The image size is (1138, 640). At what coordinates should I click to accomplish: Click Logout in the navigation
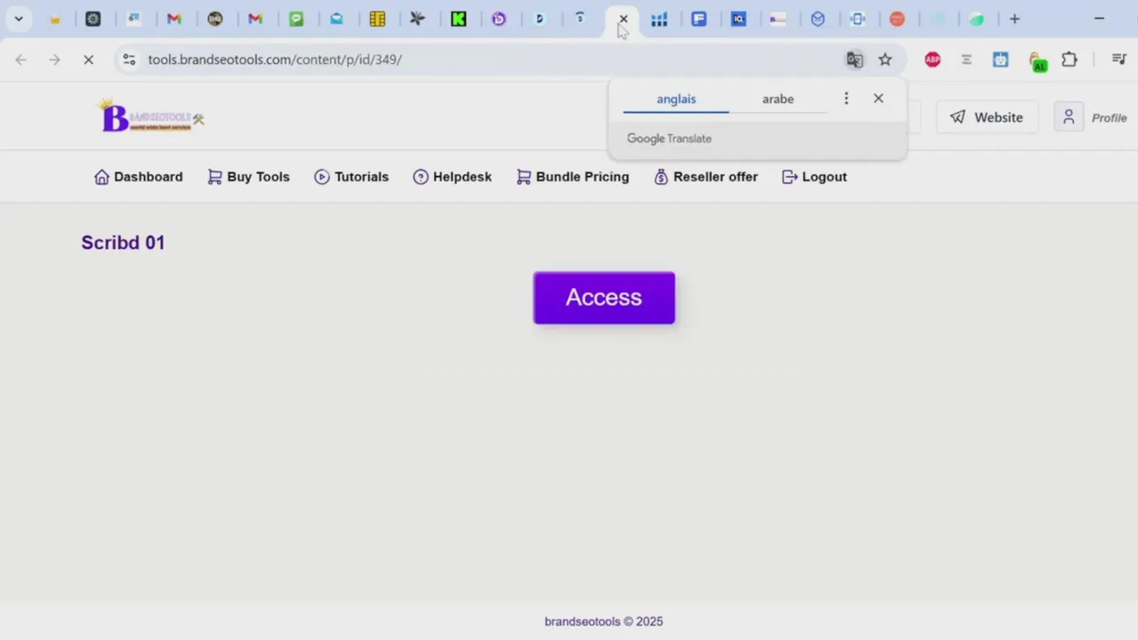(814, 177)
